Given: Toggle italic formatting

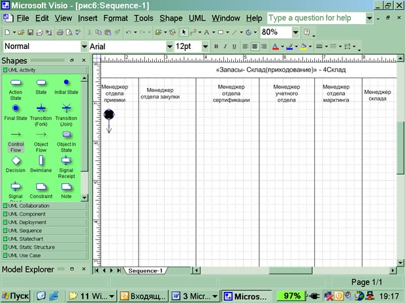Looking at the screenshot, I should (x=225, y=47).
